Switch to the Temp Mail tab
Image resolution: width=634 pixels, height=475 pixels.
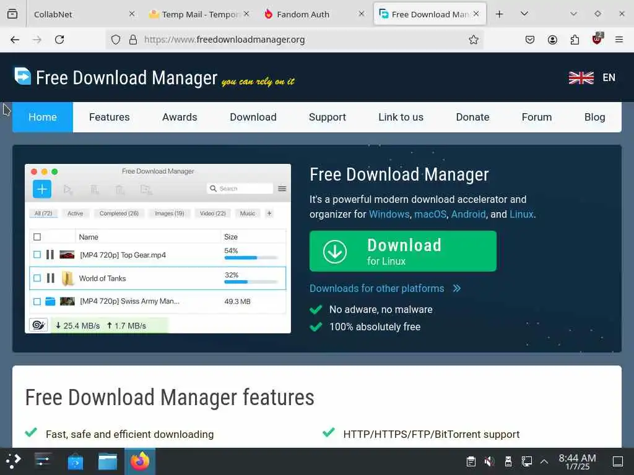pyautogui.click(x=198, y=14)
